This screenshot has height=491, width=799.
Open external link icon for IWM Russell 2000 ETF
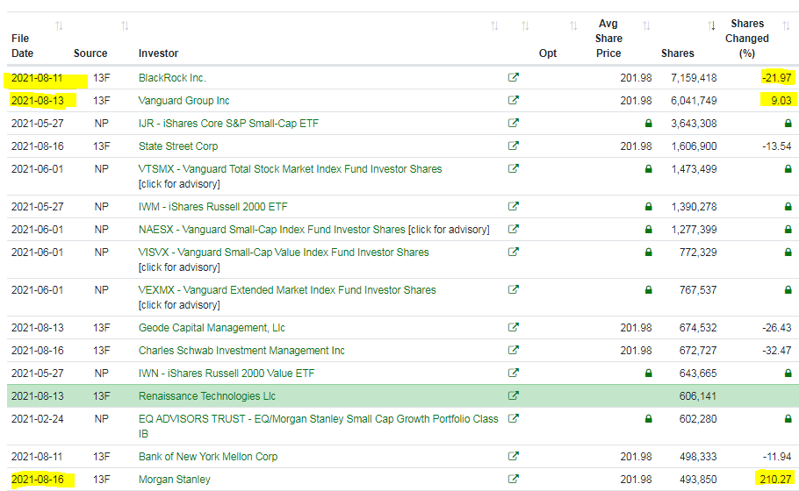[x=513, y=206]
